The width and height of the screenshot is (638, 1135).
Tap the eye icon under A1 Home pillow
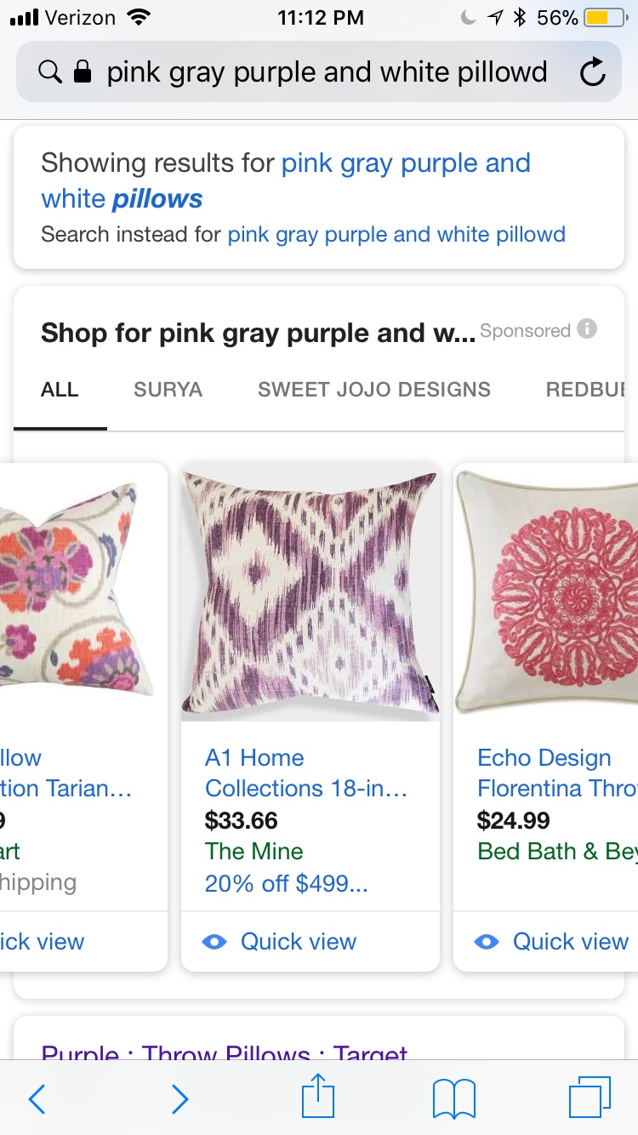214,942
